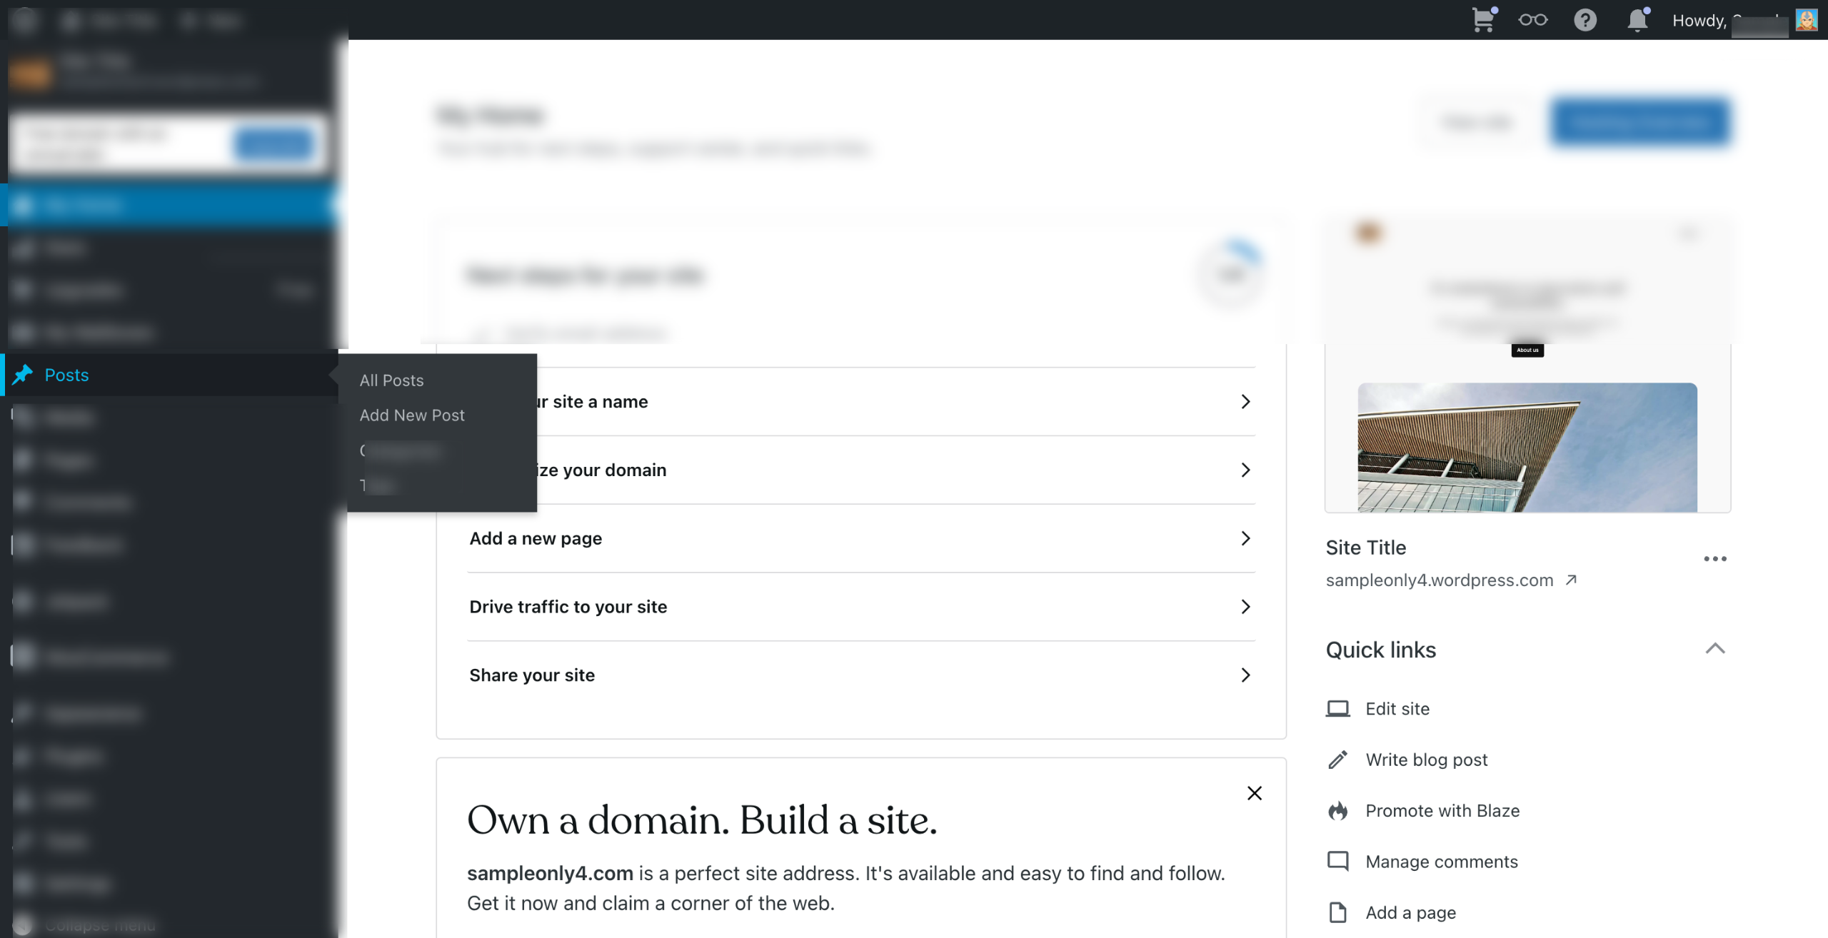Click the Posts pushpin icon
The height and width of the screenshot is (938, 1828).
pos(23,375)
